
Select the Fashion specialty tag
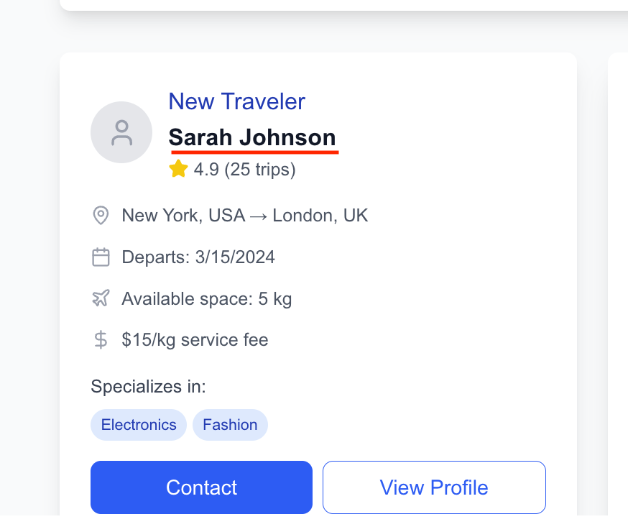[x=230, y=425]
